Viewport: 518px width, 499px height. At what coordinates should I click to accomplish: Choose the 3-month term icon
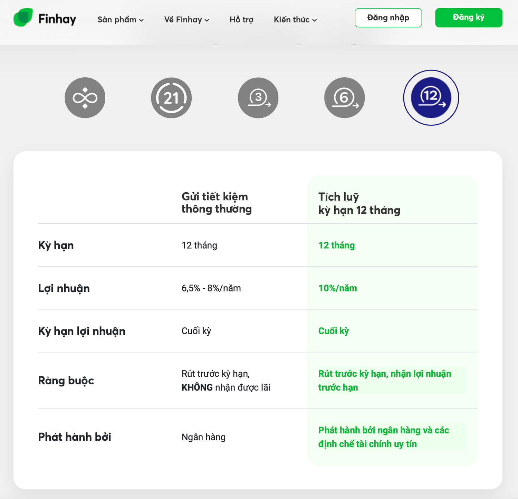pos(258,98)
